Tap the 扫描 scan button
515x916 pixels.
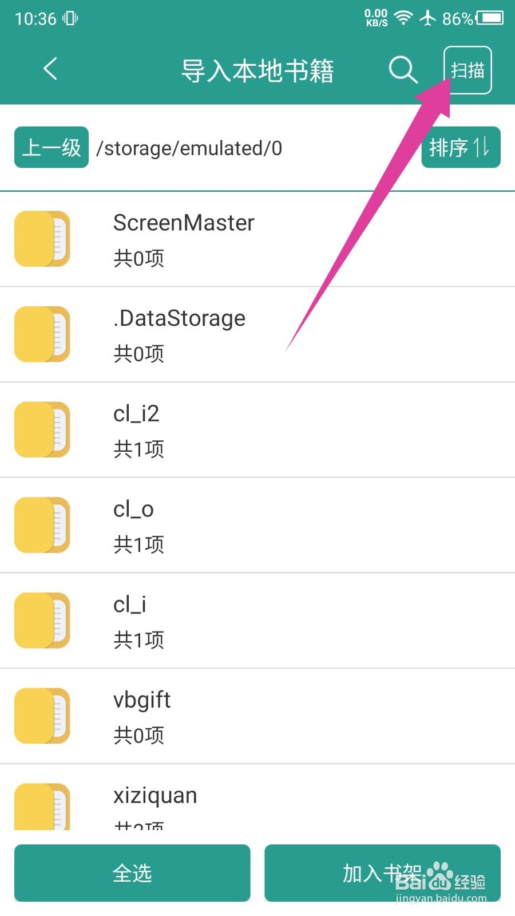pos(468,70)
